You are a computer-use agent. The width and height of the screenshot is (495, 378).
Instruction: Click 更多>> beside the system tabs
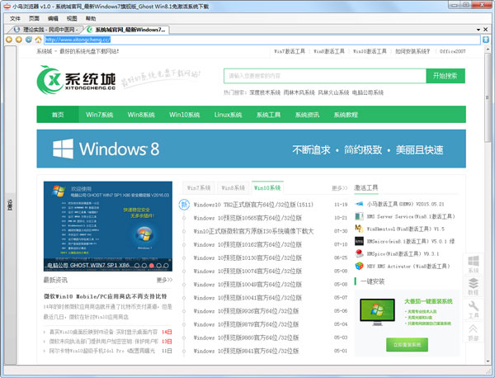[340, 188]
